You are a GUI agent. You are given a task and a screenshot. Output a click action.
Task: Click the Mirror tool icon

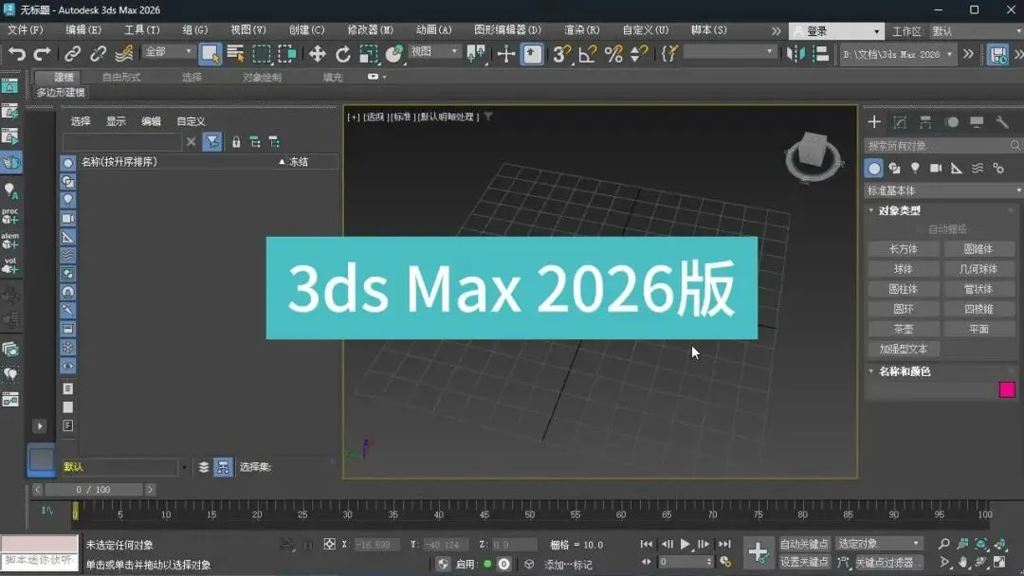point(795,54)
